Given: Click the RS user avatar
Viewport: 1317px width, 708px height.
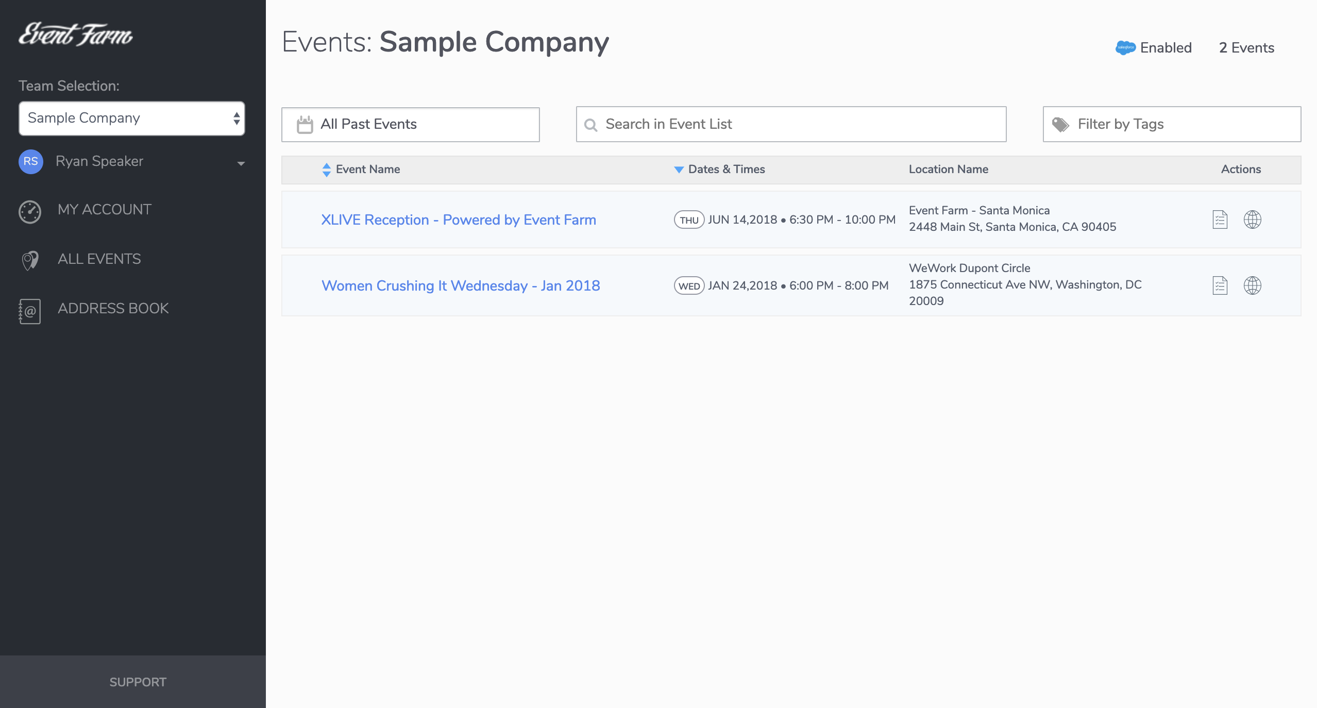Looking at the screenshot, I should [31, 161].
